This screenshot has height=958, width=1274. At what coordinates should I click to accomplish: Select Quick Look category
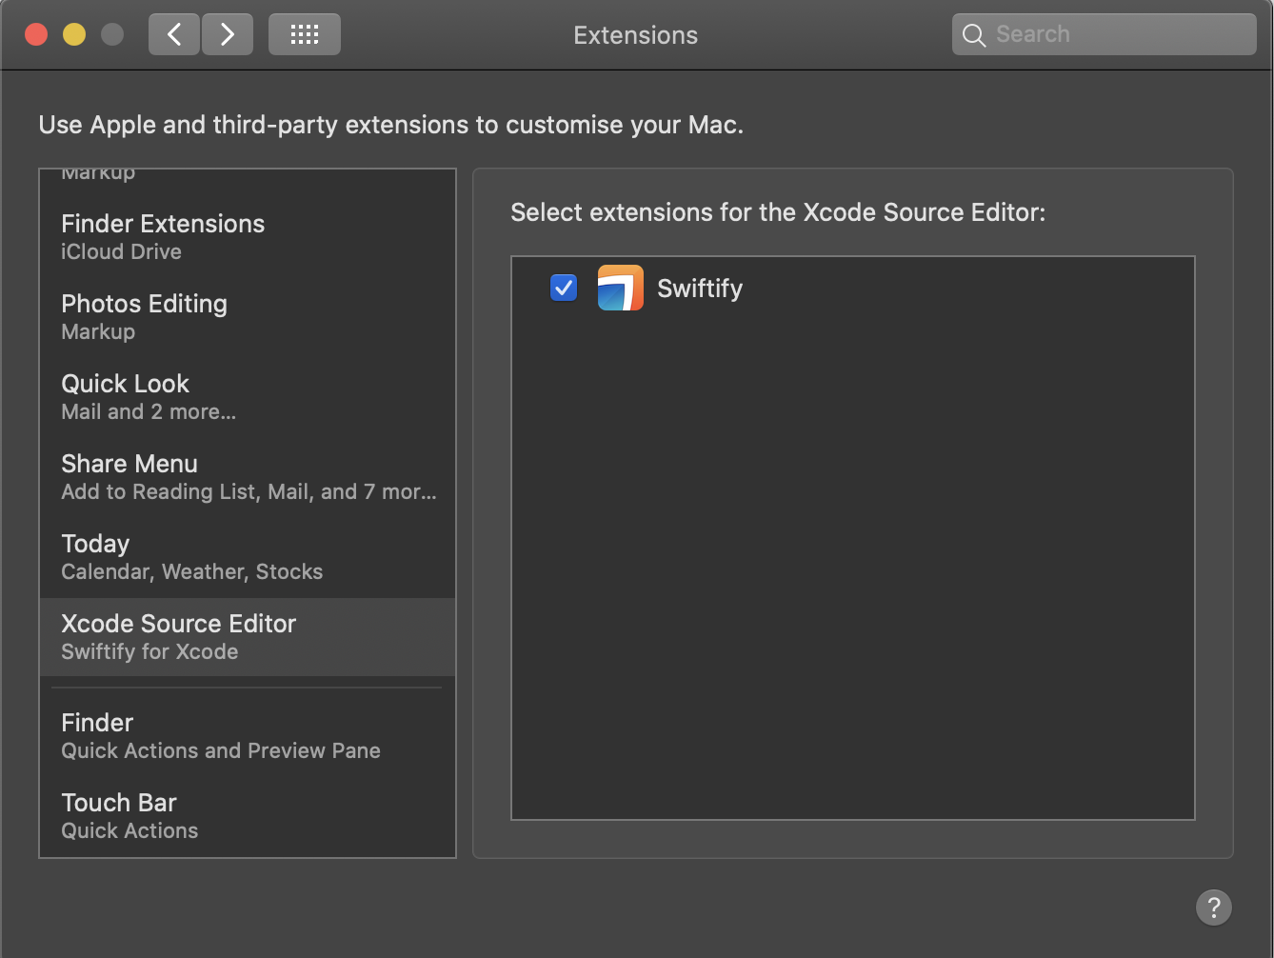(248, 397)
